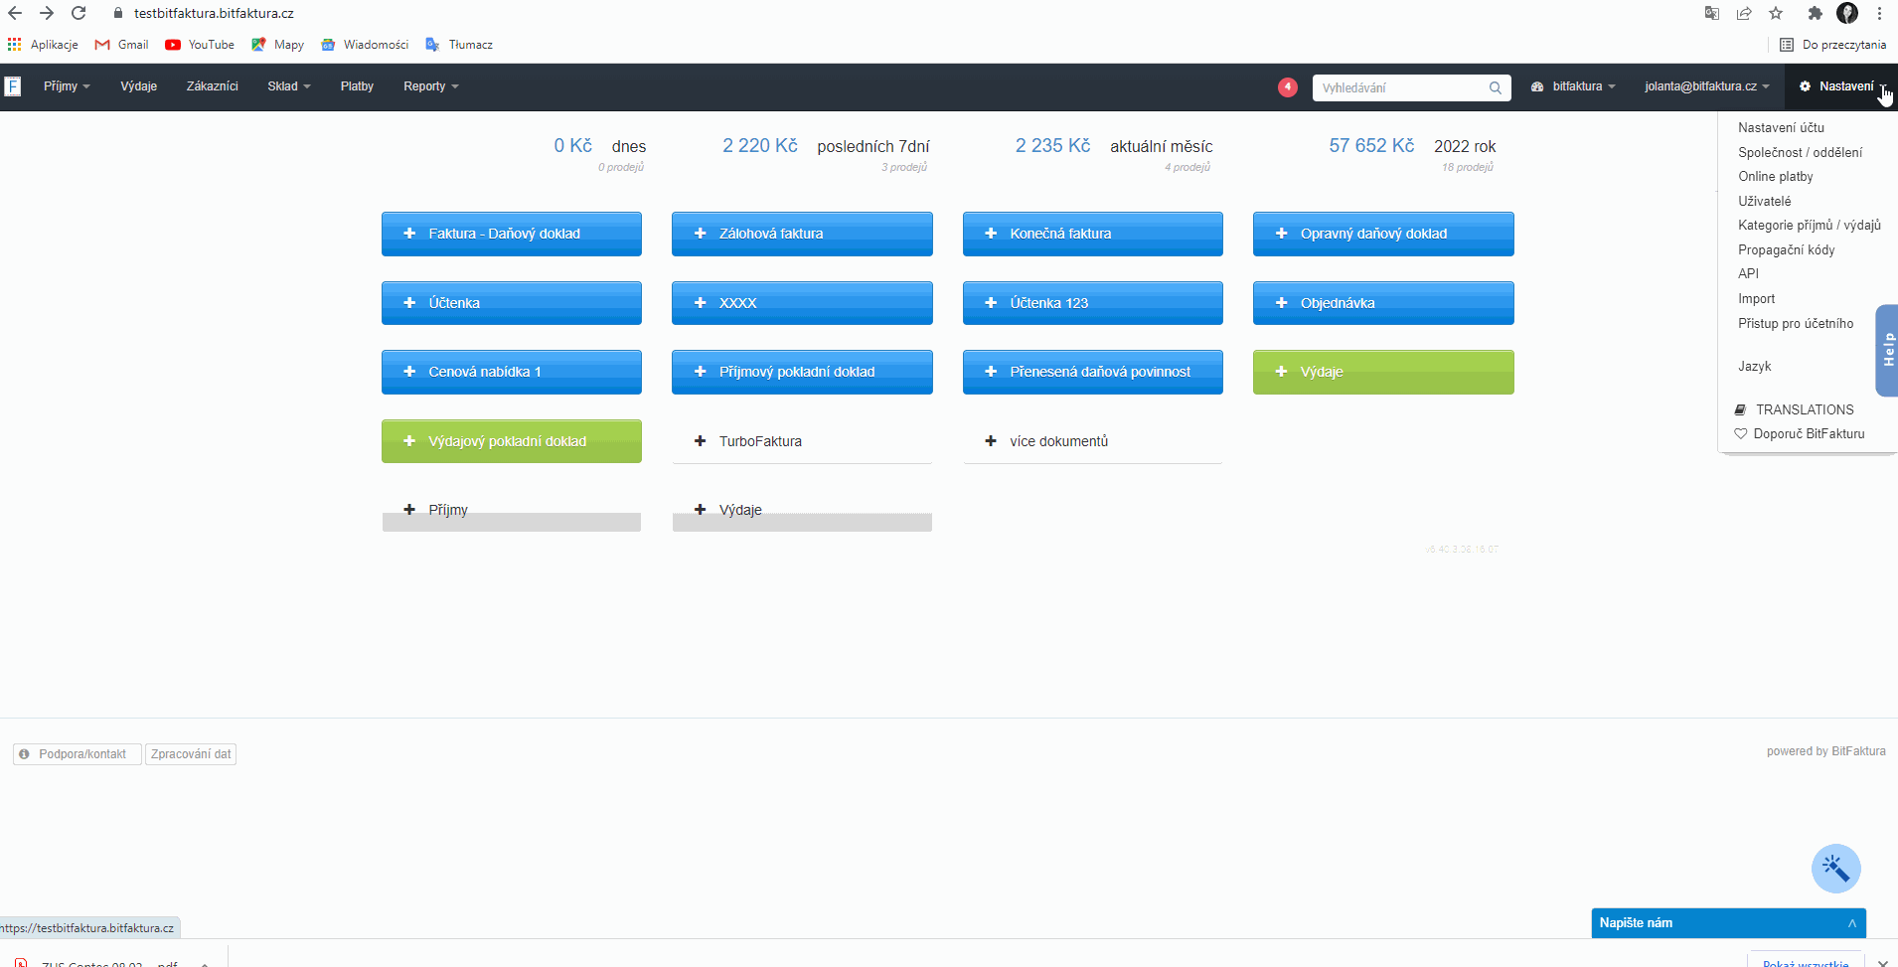Create new Příjmový pokladní doklad

802,372
